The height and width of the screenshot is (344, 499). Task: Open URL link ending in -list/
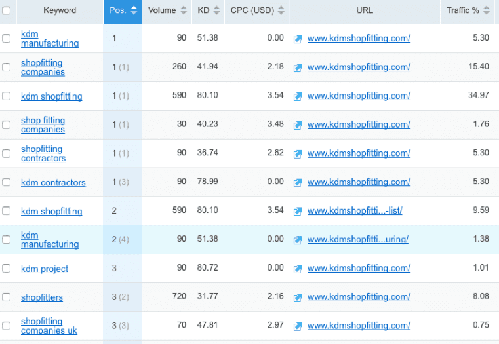coord(355,211)
